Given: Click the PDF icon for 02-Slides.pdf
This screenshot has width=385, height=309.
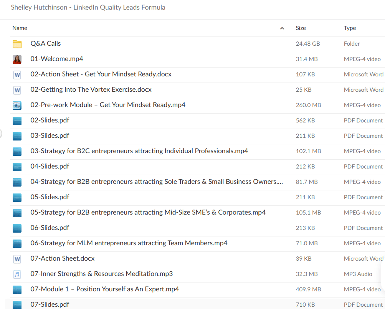Looking at the screenshot, I should pyautogui.click(x=17, y=121).
